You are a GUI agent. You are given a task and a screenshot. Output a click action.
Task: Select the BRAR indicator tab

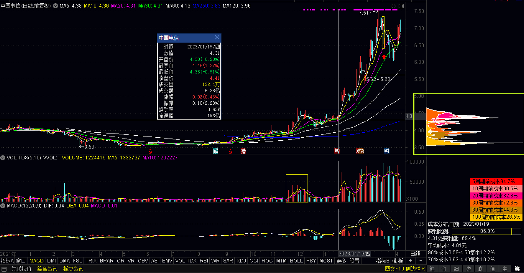click(106, 261)
